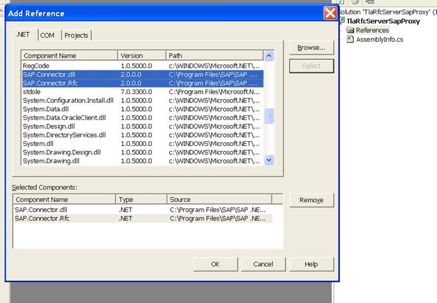This screenshot has height=303, width=437.
Task: Sort by Type column in Selected Components
Action: [141, 200]
